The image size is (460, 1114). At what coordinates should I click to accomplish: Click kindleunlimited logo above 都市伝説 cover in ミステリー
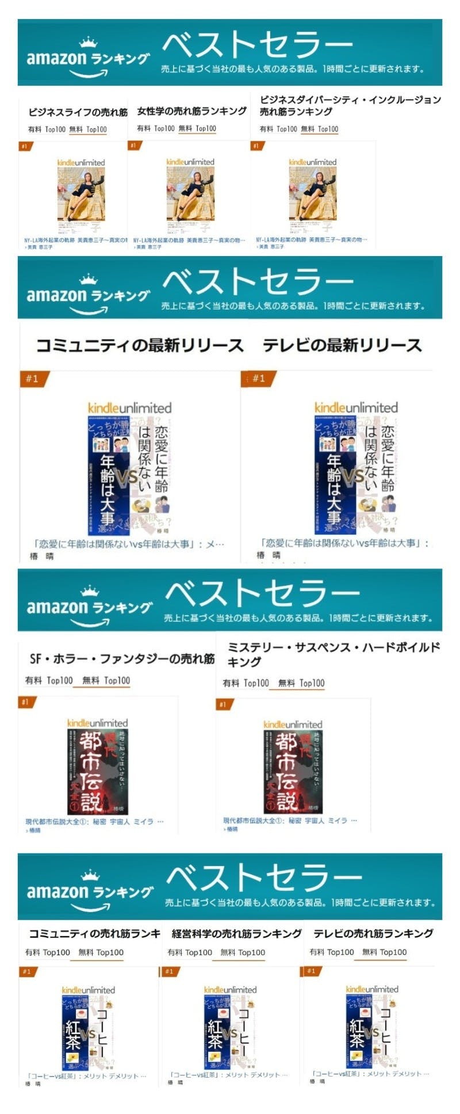coord(292,725)
